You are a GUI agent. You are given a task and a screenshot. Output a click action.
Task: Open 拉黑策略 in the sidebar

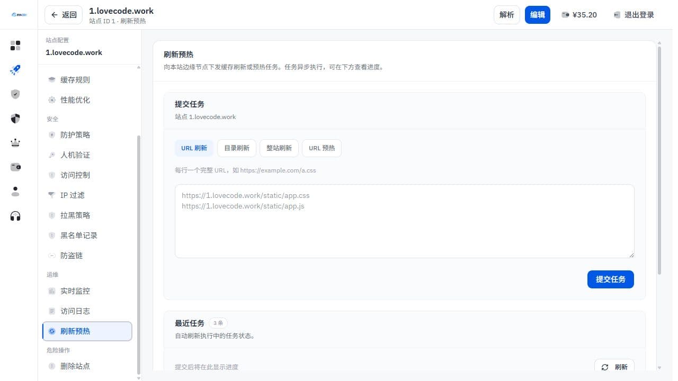[x=87, y=215]
